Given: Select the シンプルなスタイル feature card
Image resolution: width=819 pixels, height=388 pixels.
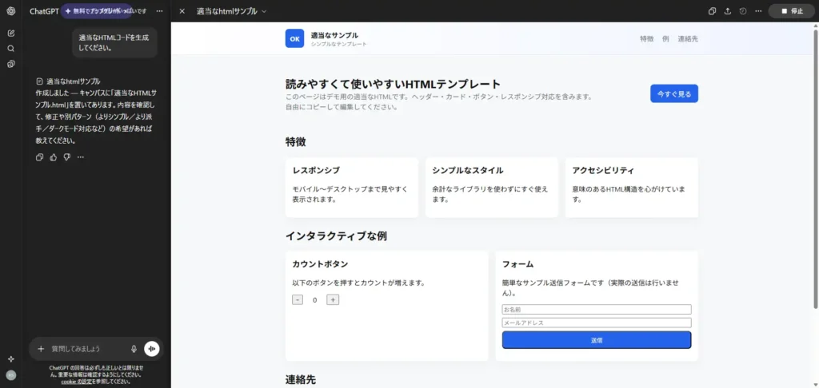Looking at the screenshot, I should pos(492,188).
